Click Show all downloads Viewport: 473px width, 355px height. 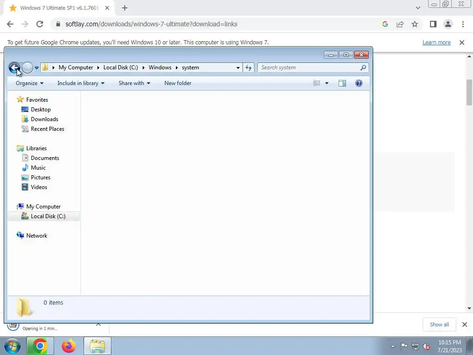pyautogui.click(x=439, y=324)
